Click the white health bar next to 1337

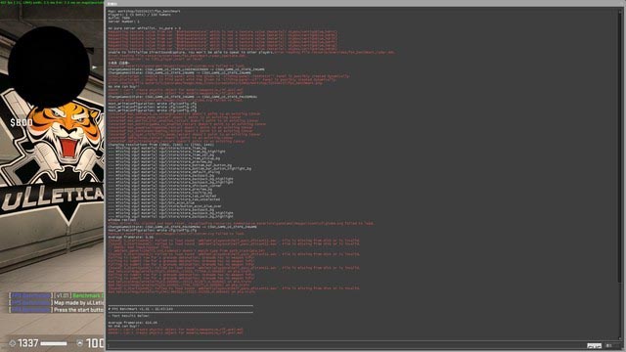[x=54, y=343]
